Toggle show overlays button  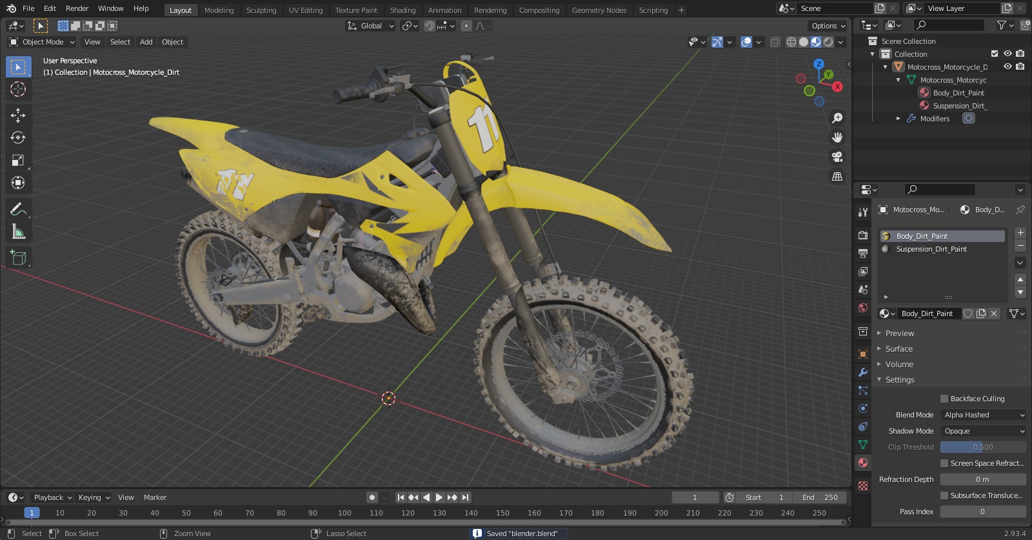746,42
